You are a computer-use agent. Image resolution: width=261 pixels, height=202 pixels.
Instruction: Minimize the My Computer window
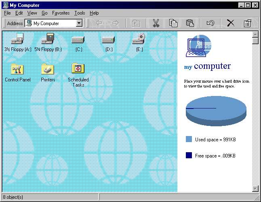(241, 5)
